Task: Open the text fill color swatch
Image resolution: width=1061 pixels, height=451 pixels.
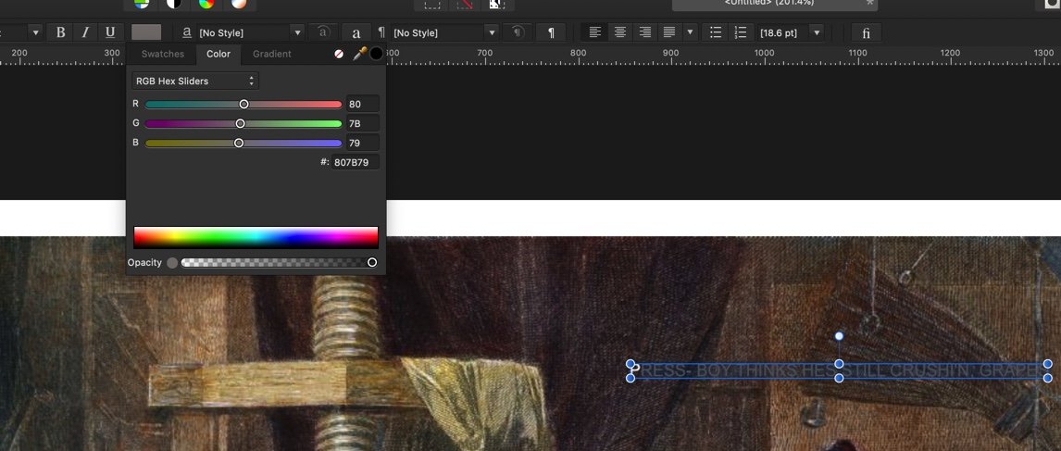Action: [x=146, y=32]
